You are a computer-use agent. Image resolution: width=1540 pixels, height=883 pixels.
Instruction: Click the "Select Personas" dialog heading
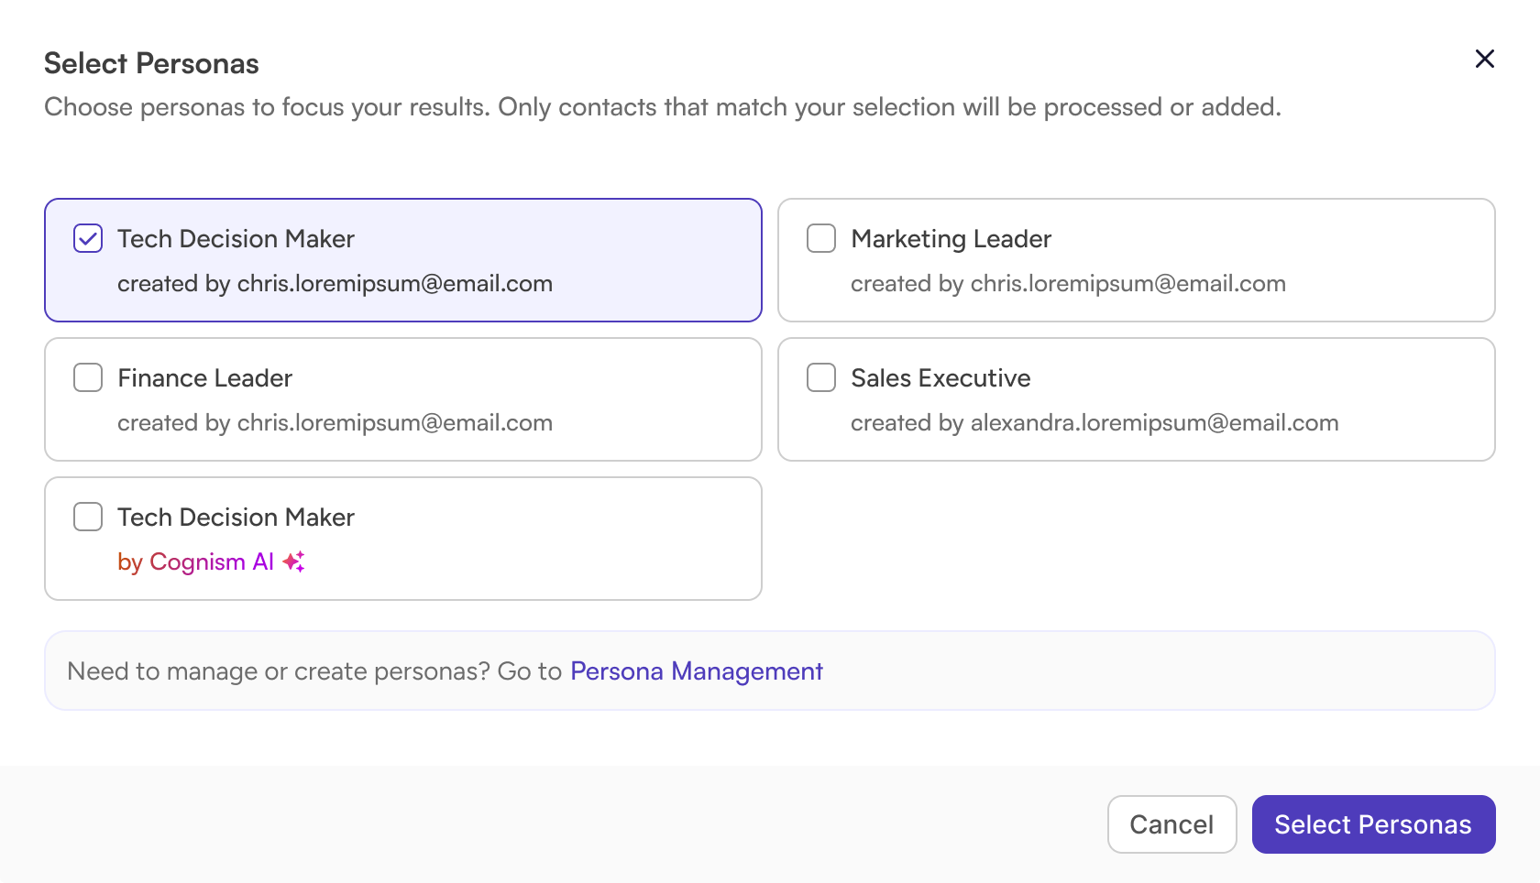coord(151,63)
